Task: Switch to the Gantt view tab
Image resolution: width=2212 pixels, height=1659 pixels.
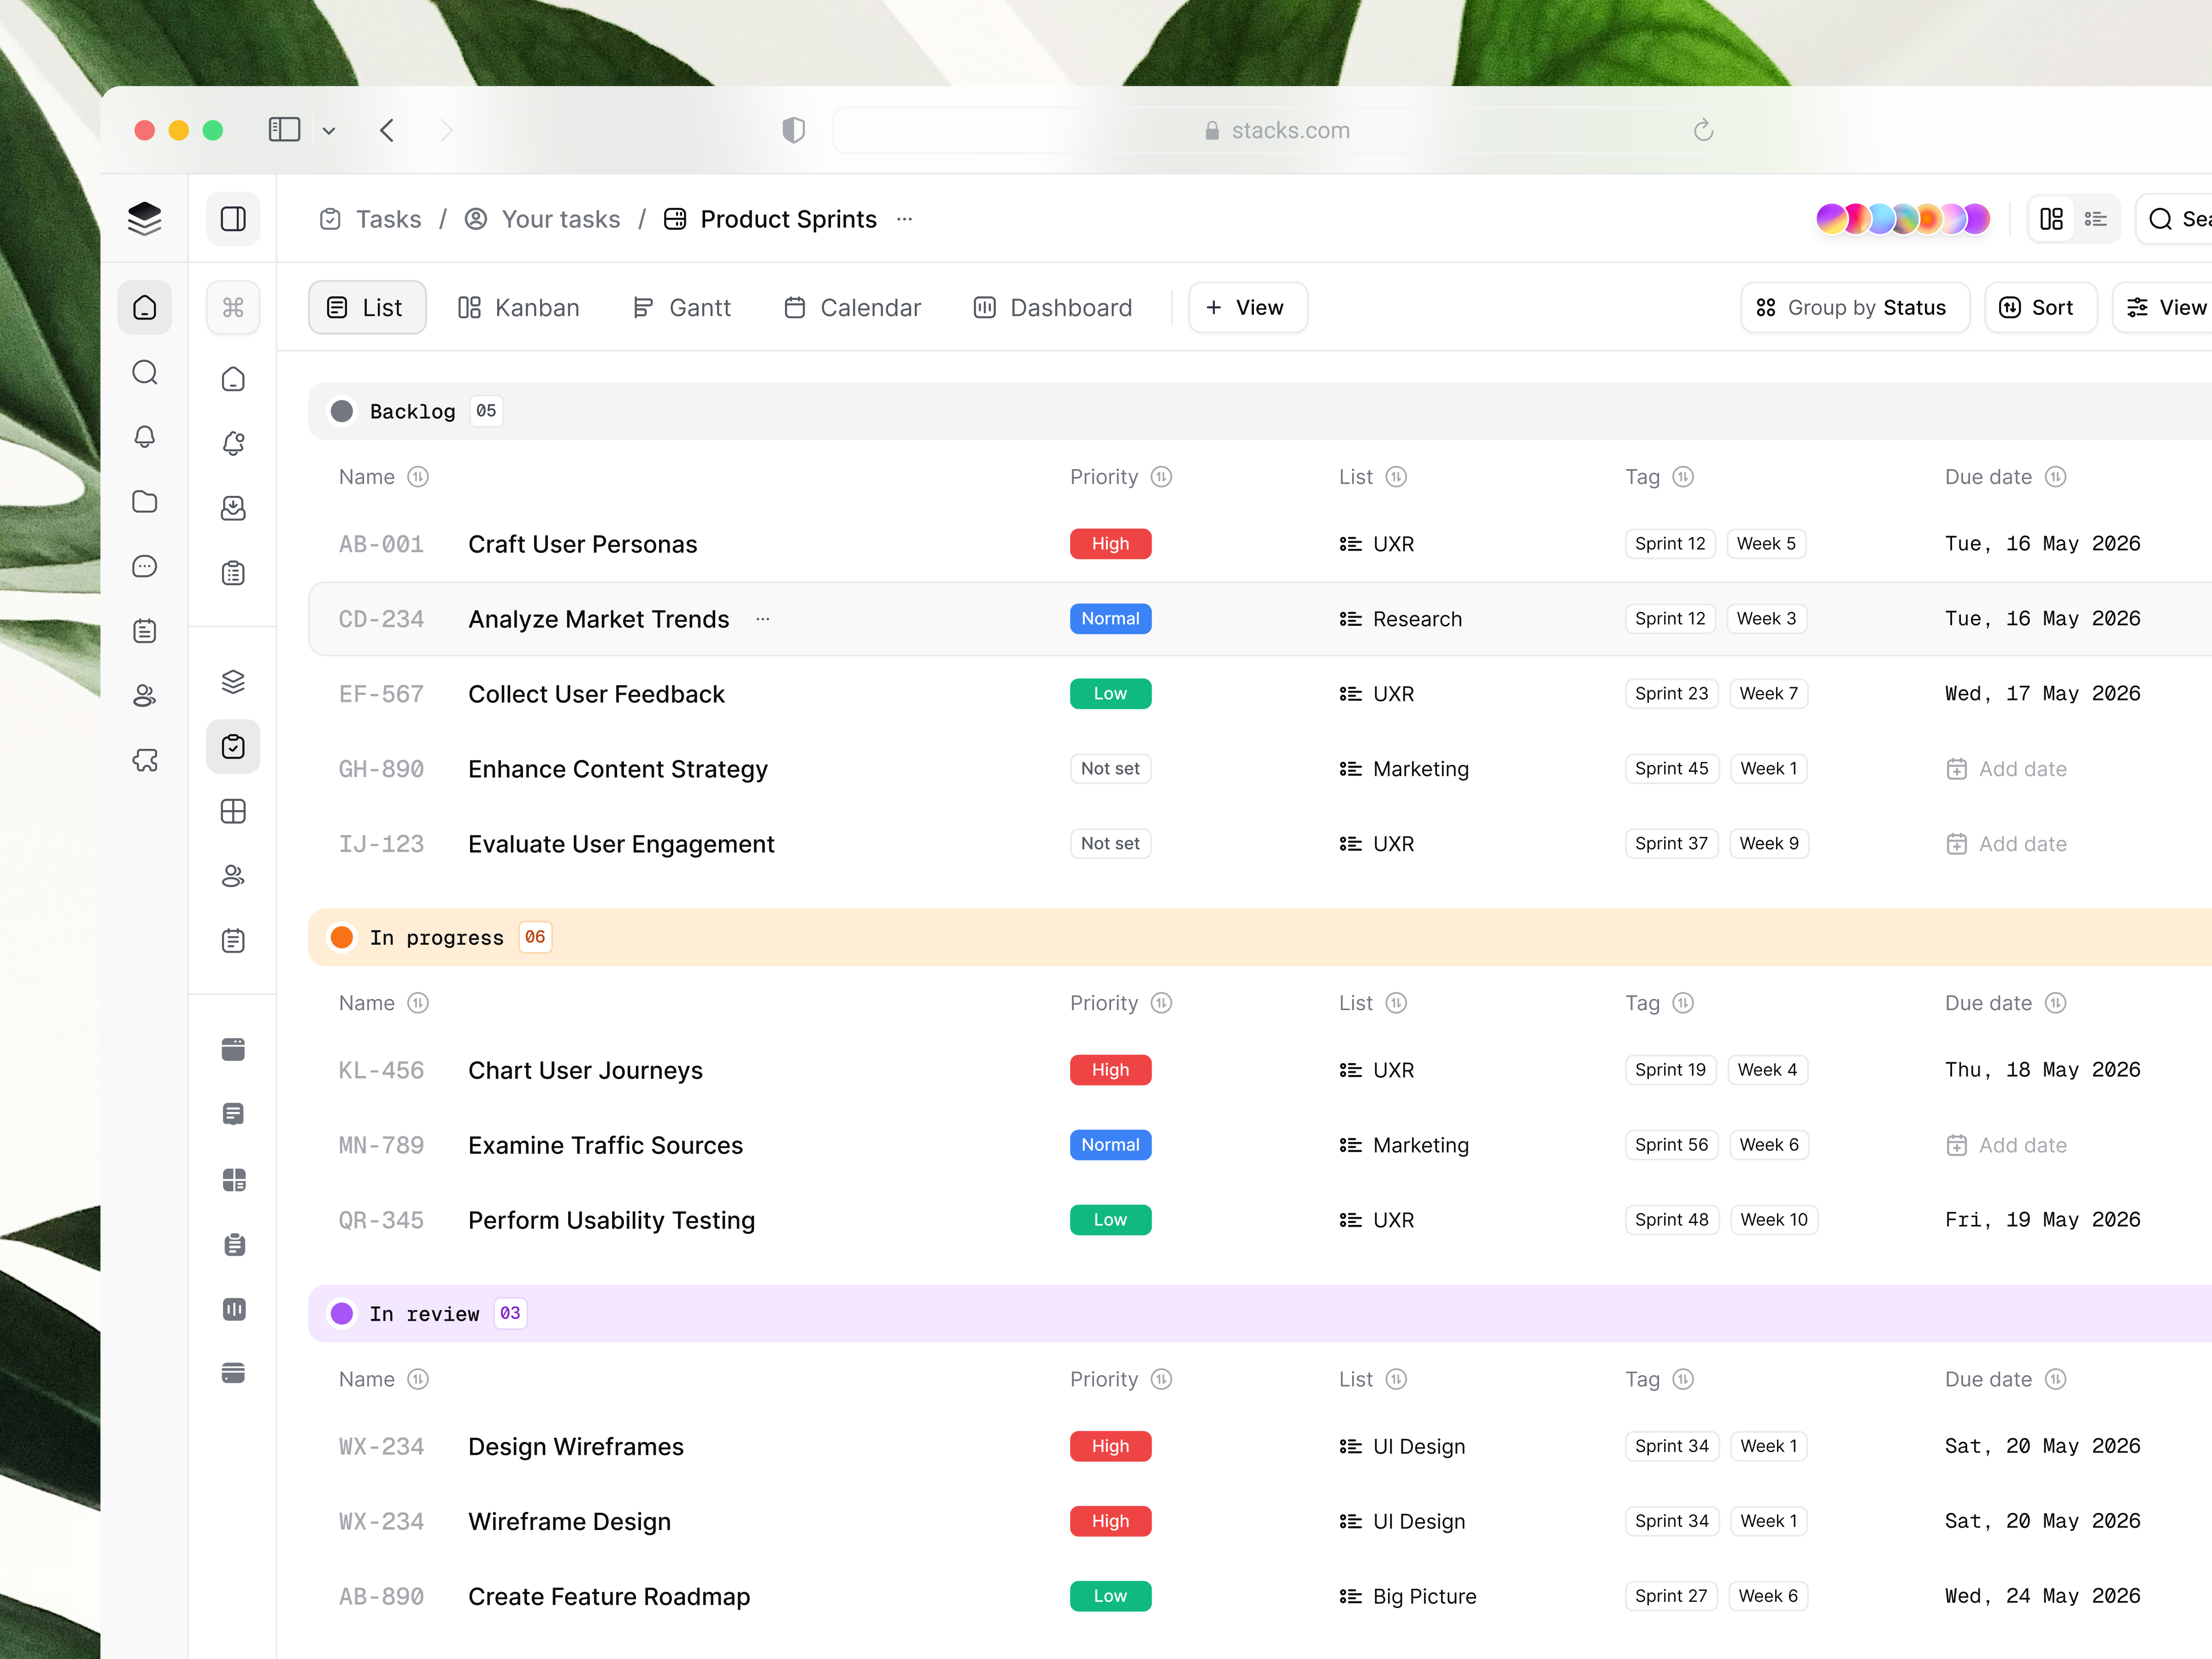Action: [x=682, y=307]
